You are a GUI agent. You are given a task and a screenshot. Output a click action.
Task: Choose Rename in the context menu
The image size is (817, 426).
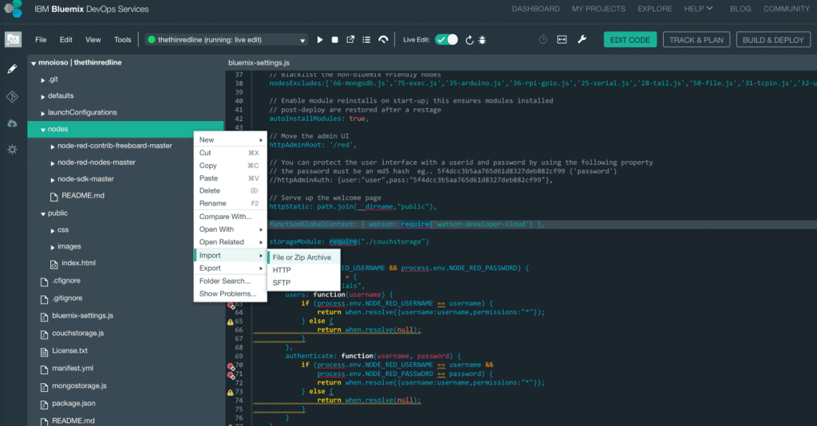click(231, 203)
